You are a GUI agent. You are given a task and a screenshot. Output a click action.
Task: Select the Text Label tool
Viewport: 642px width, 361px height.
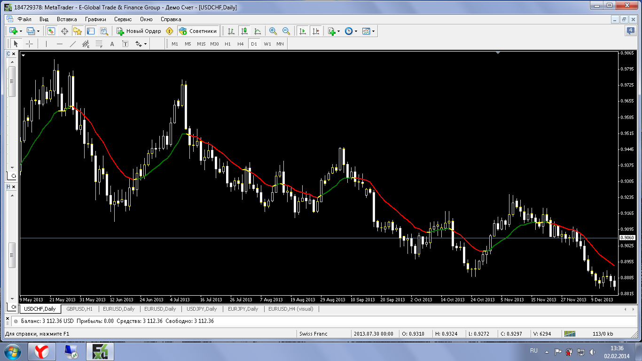(x=125, y=44)
